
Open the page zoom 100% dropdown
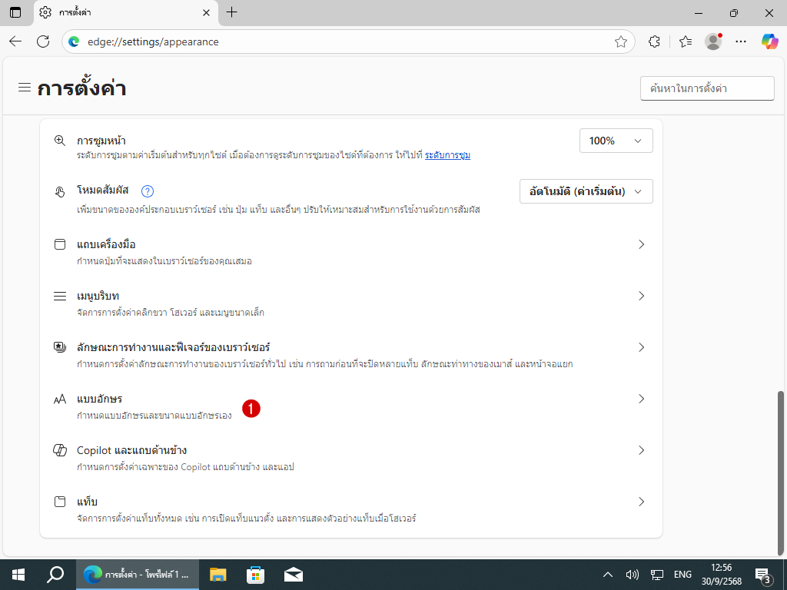pyautogui.click(x=616, y=141)
